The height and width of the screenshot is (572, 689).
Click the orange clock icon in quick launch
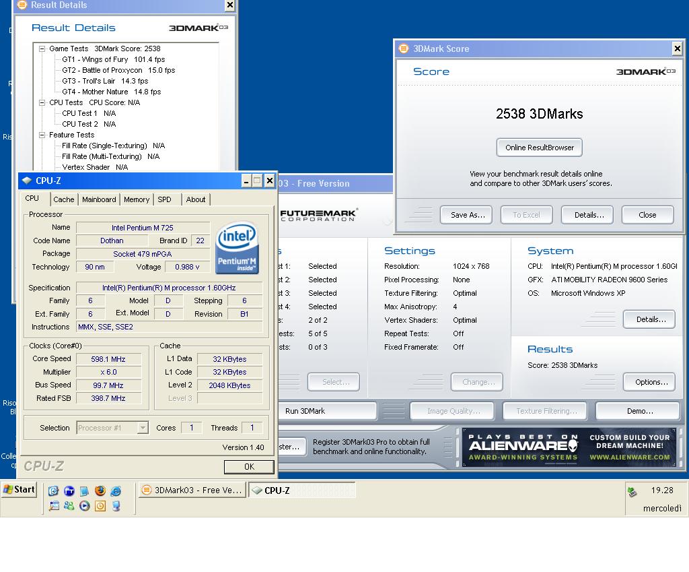(100, 506)
